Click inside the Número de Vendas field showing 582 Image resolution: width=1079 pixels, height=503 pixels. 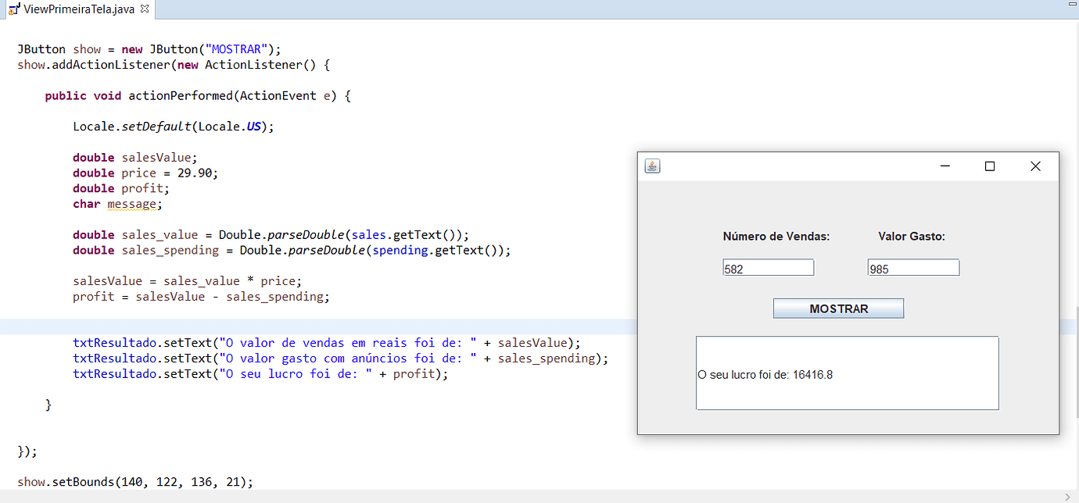pos(768,267)
